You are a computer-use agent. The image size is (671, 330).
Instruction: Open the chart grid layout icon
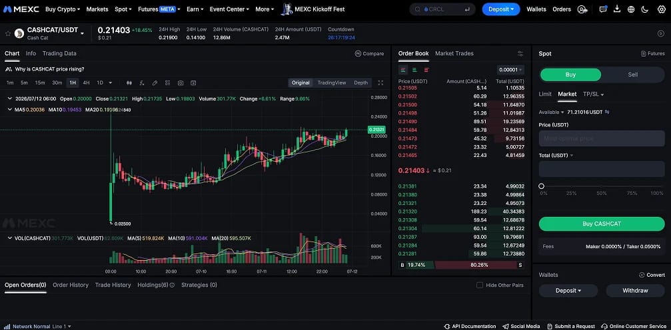[168, 83]
